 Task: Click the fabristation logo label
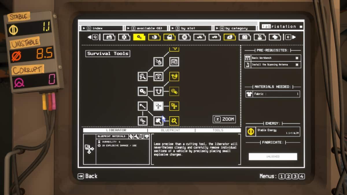pos(281,26)
